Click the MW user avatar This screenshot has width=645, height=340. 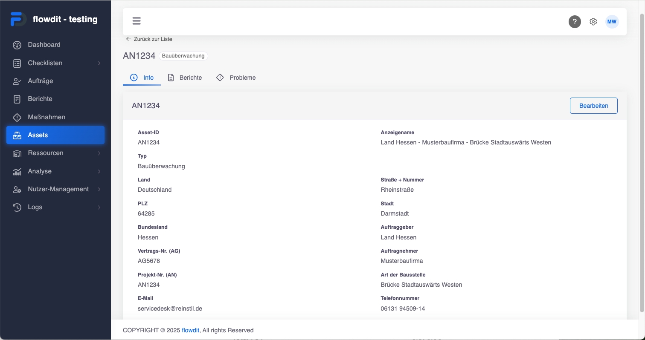(612, 22)
